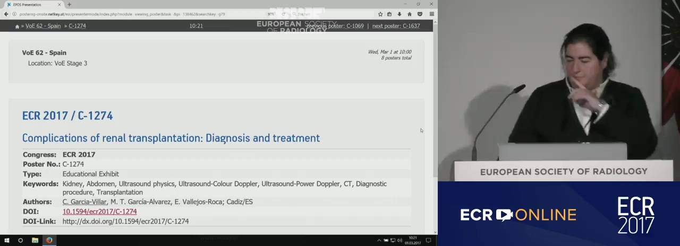This screenshot has height=246, width=680.
Task: Open the DOI 10.1594/ecr2017/C-1274 link
Action: pos(99,212)
